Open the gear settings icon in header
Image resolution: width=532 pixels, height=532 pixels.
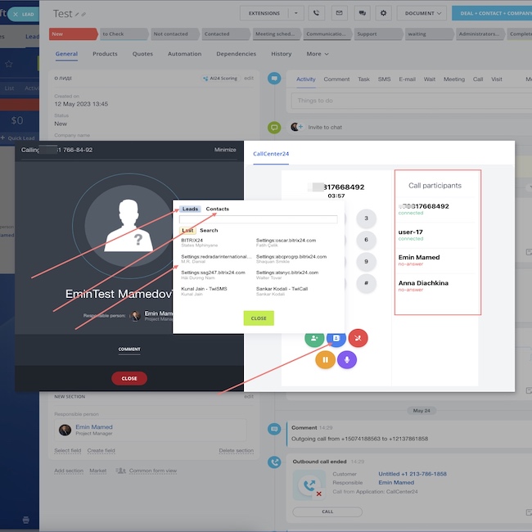(382, 13)
